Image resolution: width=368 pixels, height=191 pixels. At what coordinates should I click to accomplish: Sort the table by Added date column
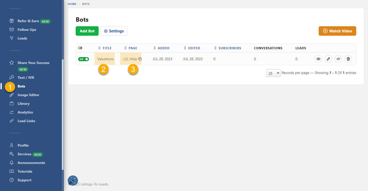point(162,48)
